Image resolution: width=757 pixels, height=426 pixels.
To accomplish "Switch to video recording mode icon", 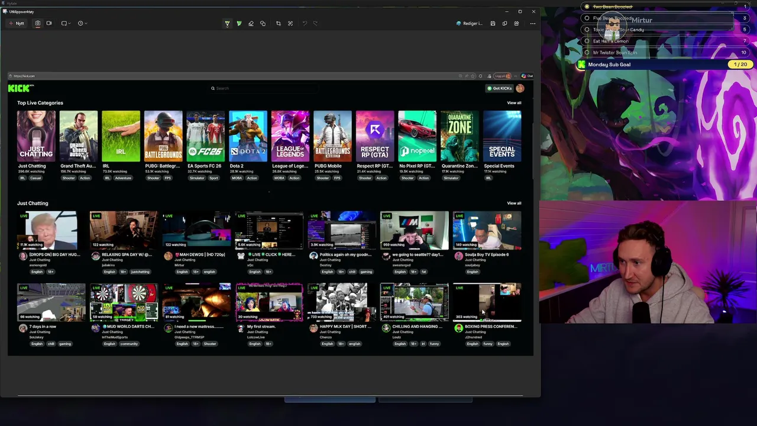I will point(49,23).
